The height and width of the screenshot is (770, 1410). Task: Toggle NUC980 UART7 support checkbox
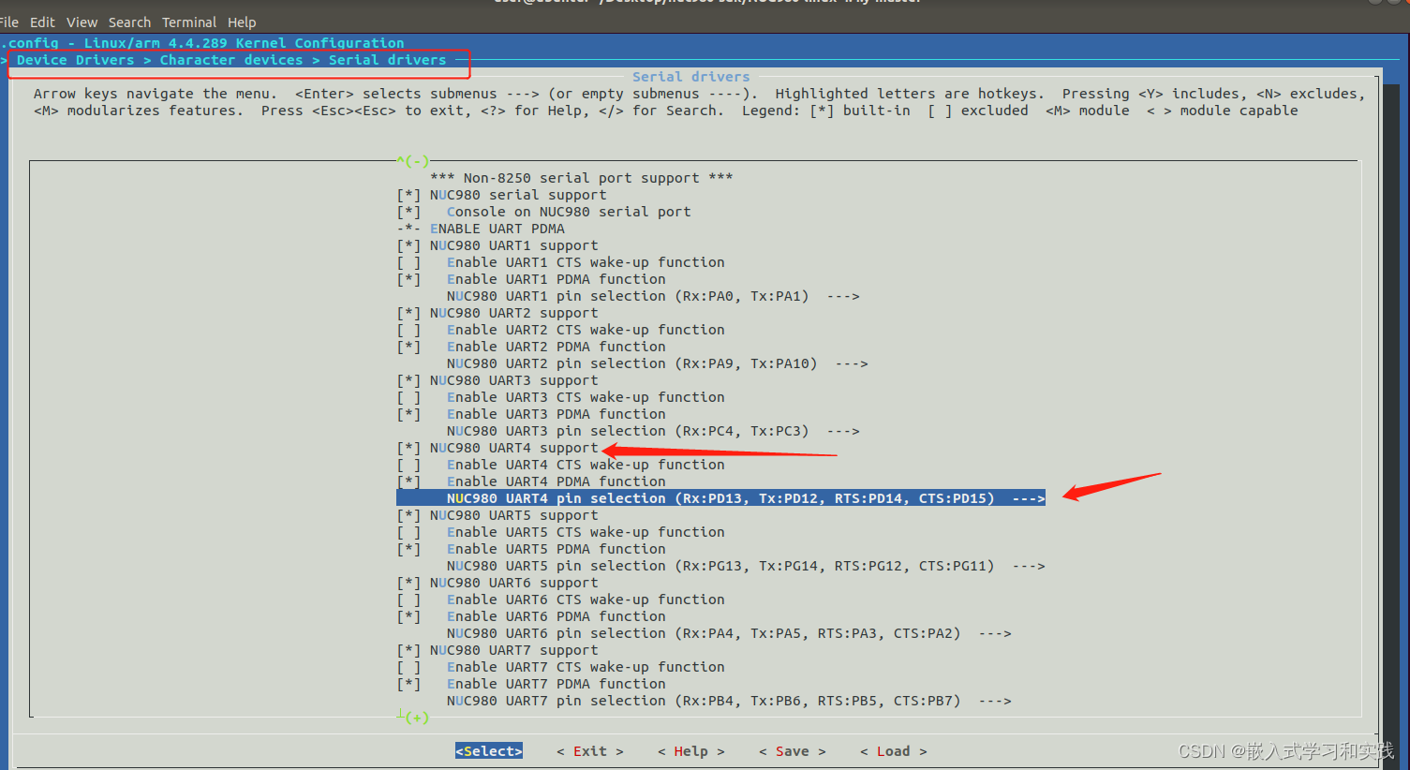(408, 650)
